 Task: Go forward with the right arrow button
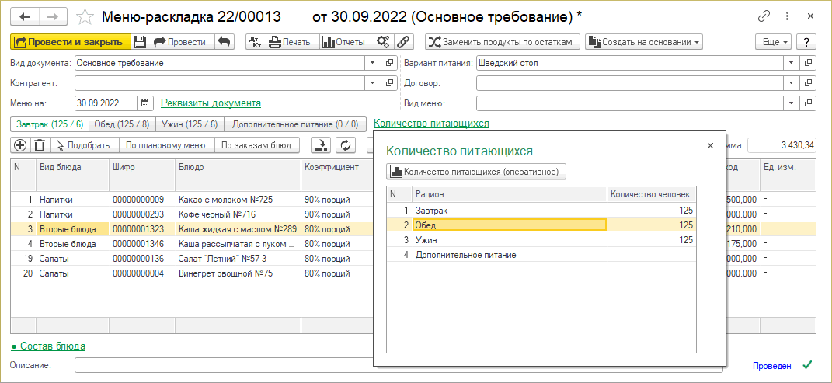coord(53,16)
